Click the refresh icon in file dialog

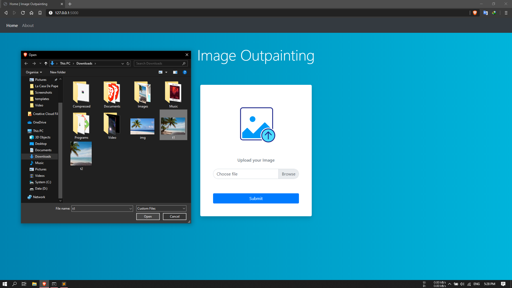pos(128,63)
